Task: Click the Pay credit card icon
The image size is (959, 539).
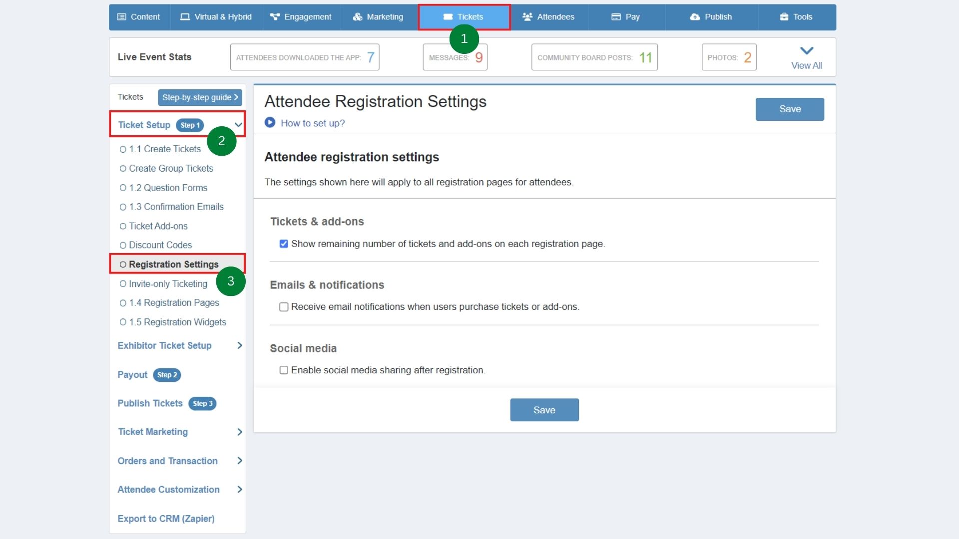Action: tap(616, 17)
